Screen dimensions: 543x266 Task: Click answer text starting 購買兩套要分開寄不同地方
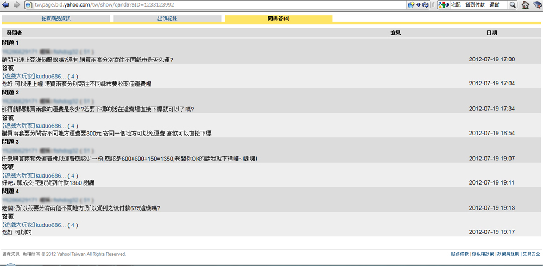[106, 134]
